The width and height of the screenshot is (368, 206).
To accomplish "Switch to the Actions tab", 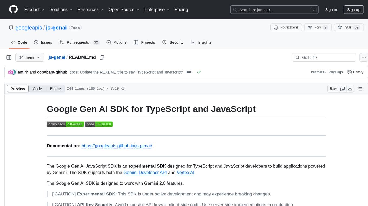I will (x=116, y=42).
